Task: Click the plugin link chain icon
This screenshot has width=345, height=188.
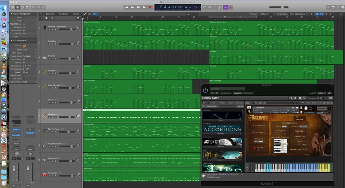Action: point(329,93)
